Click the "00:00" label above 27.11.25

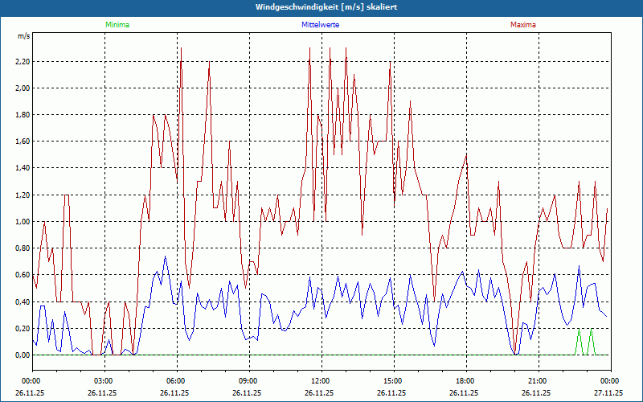click(610, 381)
